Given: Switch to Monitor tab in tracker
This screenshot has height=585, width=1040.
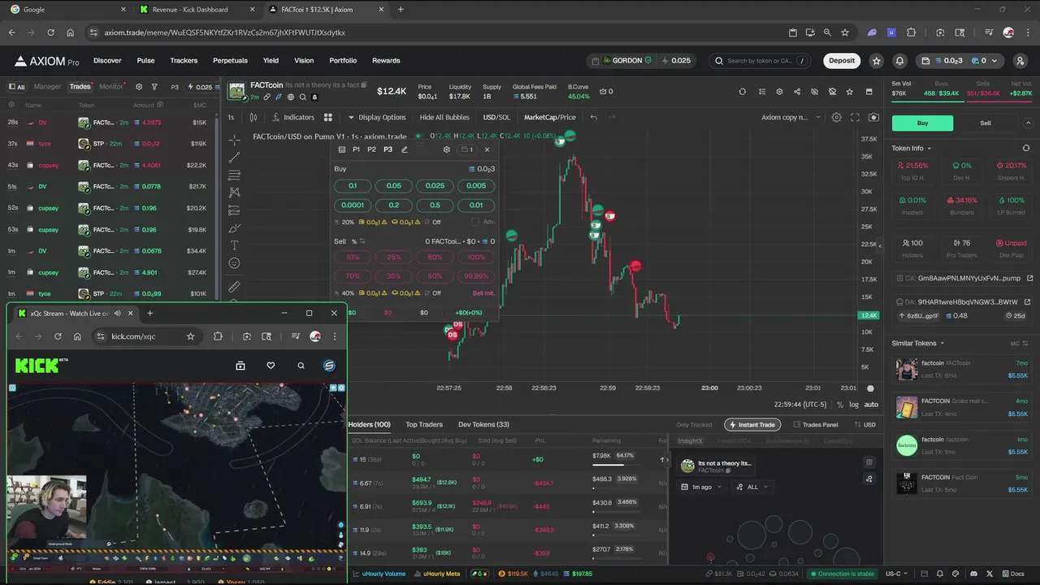Looking at the screenshot, I should 111,87.
